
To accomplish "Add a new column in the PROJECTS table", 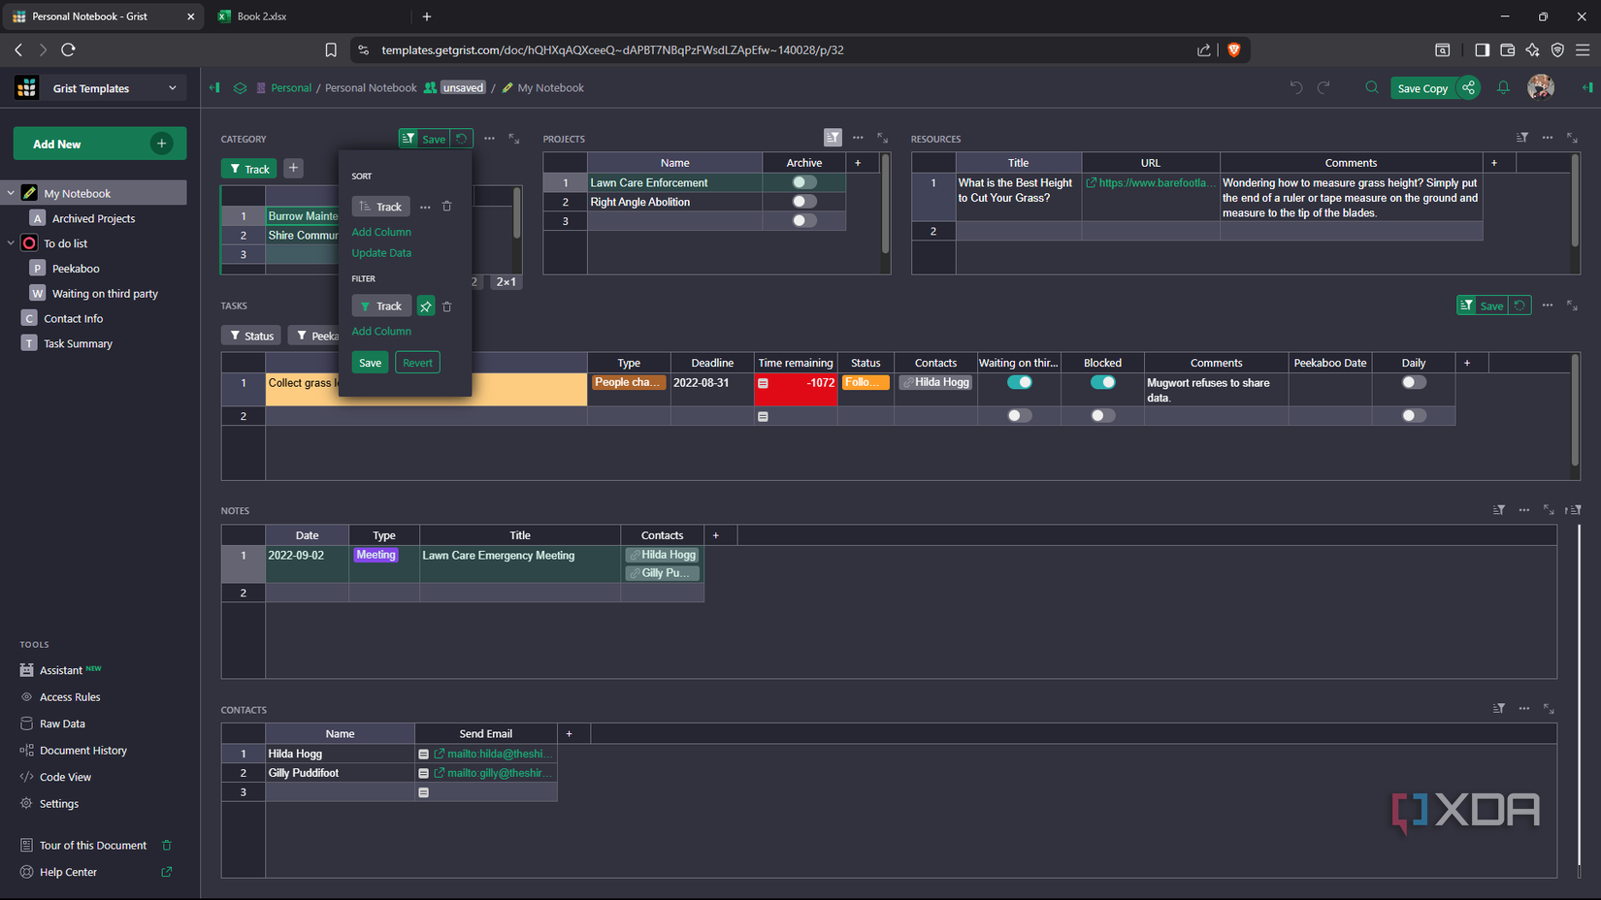I will 858,162.
